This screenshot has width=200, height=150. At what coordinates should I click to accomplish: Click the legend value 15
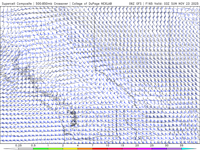[x=122, y=145]
